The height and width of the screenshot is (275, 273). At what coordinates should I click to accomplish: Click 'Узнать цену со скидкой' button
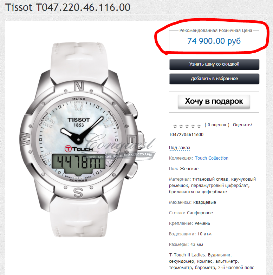tap(214, 65)
